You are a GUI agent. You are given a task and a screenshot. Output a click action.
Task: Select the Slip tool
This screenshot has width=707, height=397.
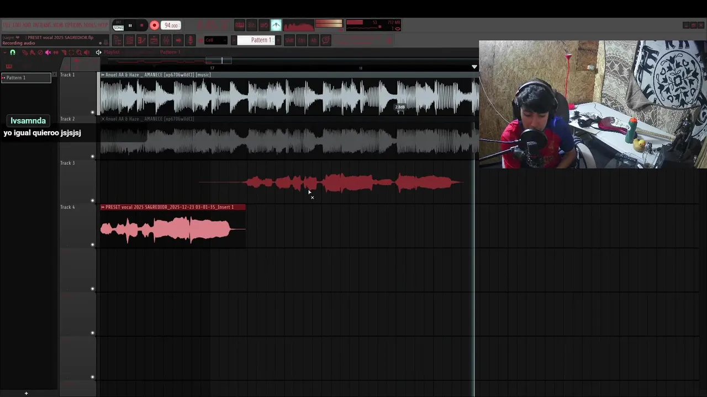coord(56,52)
